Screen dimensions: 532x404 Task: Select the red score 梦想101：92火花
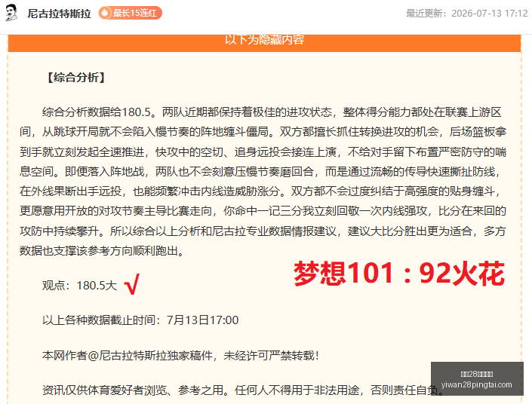399,273
